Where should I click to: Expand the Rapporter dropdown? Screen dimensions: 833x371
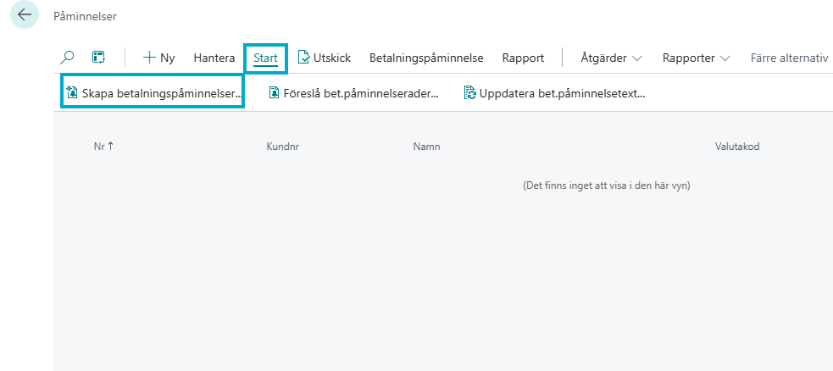[696, 58]
